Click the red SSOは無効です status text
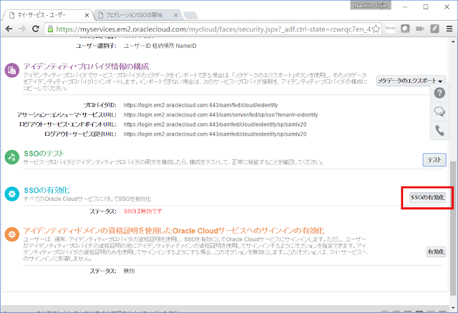Screen dimensions: 458x313 tap(143, 211)
